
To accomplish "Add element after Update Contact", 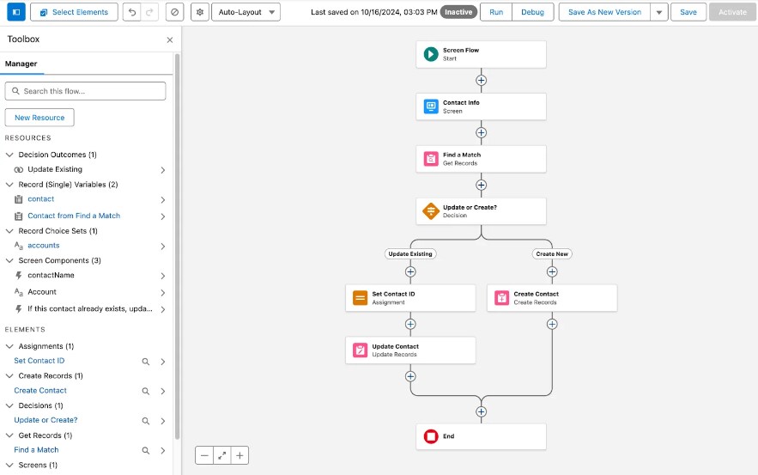I will tap(410, 376).
